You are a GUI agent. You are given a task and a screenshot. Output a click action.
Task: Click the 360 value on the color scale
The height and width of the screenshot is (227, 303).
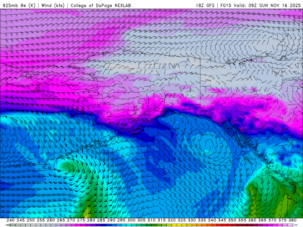pyautogui.click(x=252, y=220)
